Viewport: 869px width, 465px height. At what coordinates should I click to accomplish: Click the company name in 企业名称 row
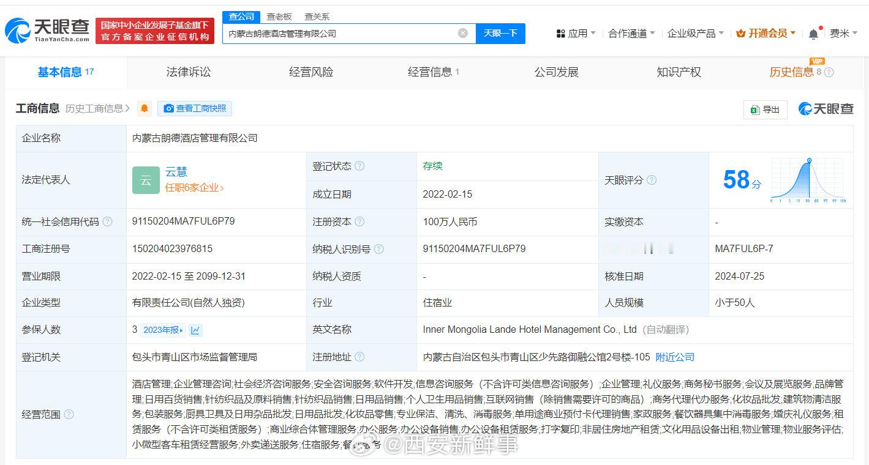pos(195,138)
